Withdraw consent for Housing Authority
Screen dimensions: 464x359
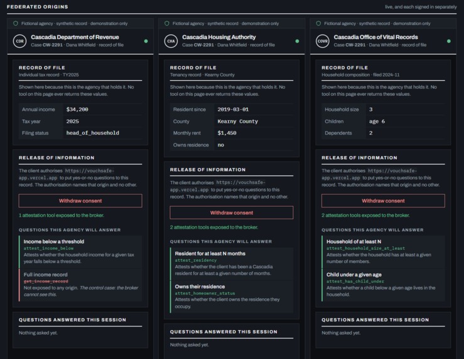click(232, 212)
